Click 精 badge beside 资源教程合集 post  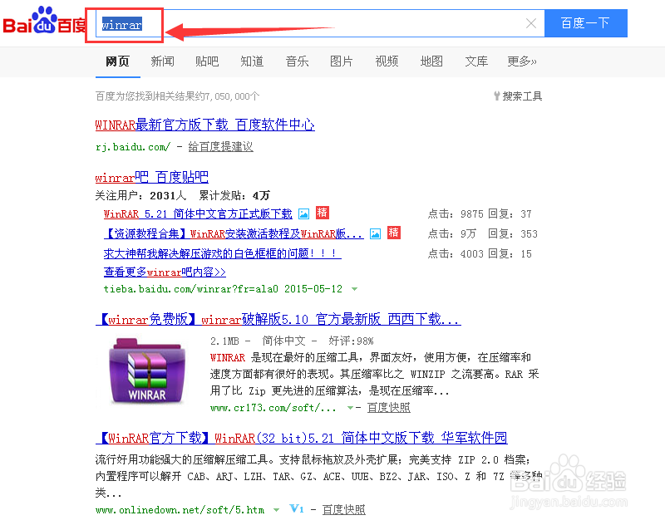393,233
